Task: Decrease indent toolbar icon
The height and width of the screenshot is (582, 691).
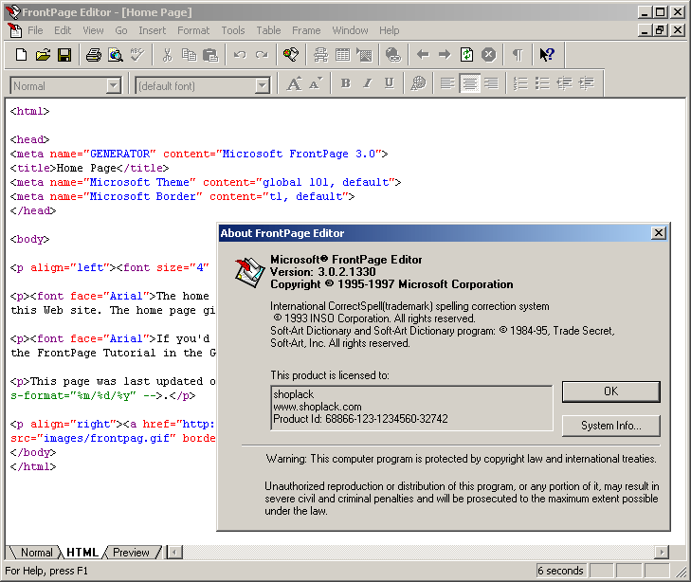Action: (x=565, y=83)
